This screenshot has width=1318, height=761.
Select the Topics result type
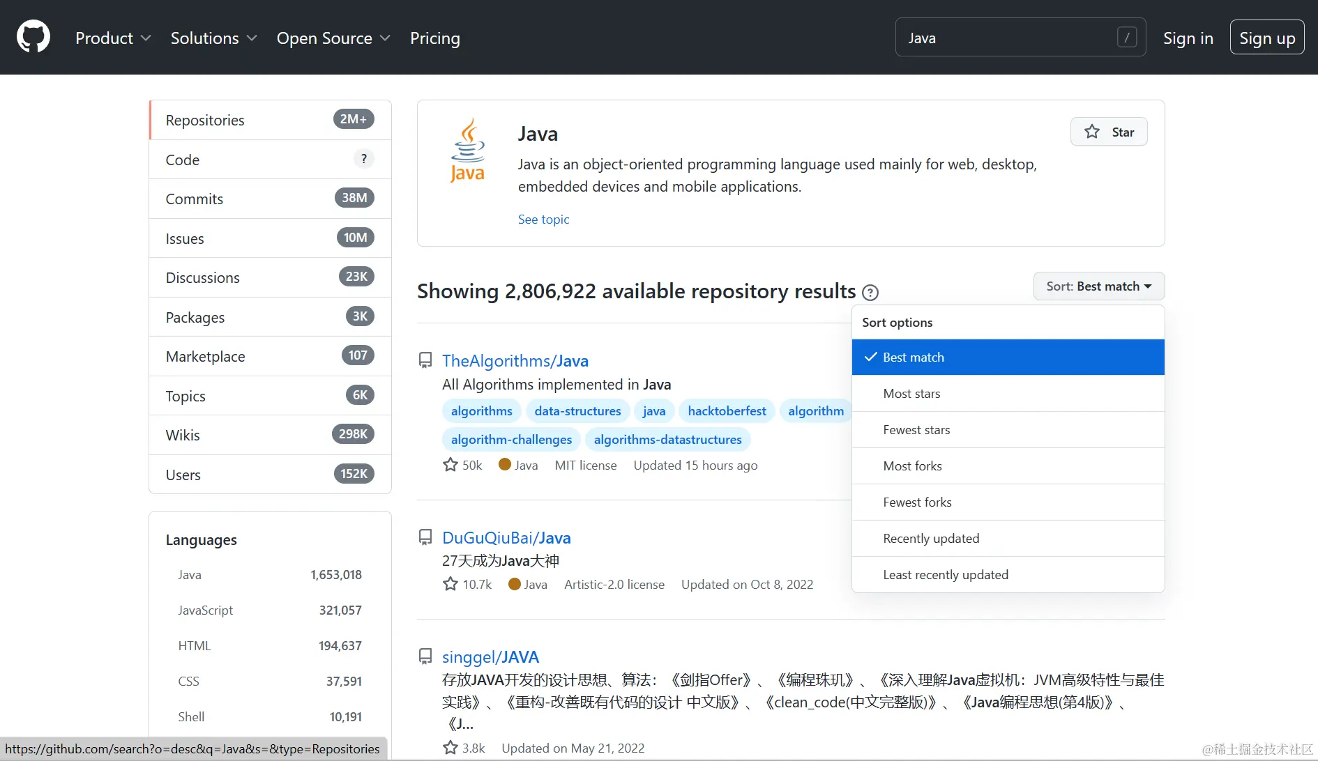tap(270, 396)
